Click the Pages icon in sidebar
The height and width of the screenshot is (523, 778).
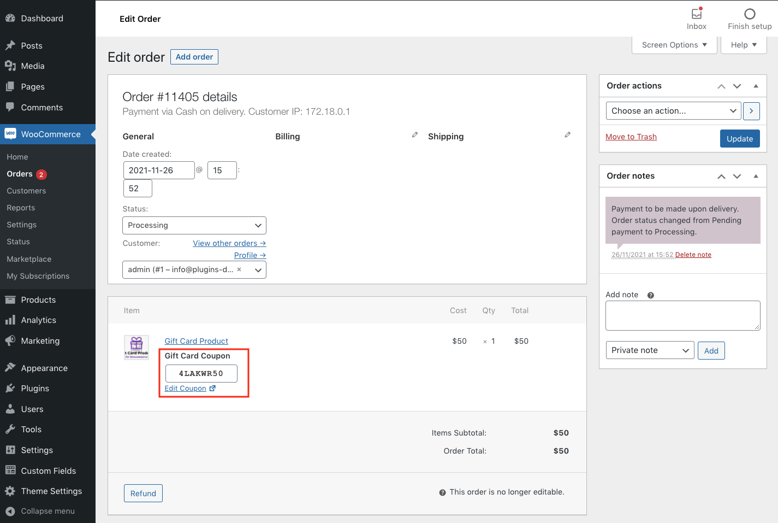tap(10, 86)
